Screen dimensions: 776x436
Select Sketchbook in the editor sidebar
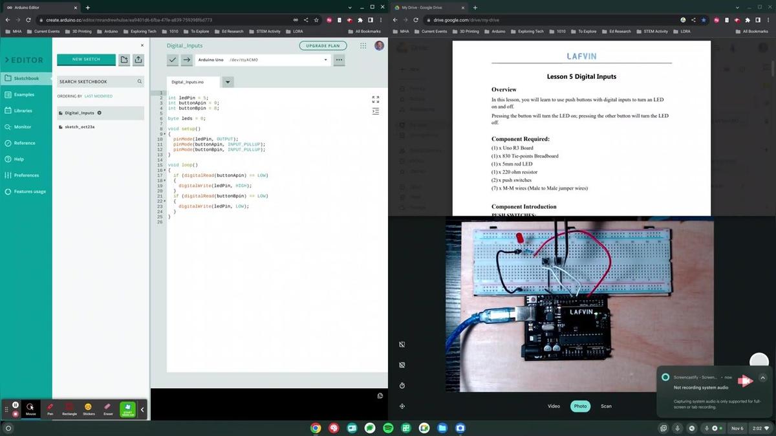coord(26,78)
